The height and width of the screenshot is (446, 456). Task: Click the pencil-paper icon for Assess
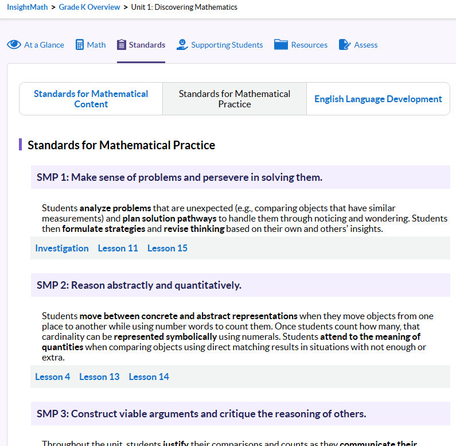[344, 45]
